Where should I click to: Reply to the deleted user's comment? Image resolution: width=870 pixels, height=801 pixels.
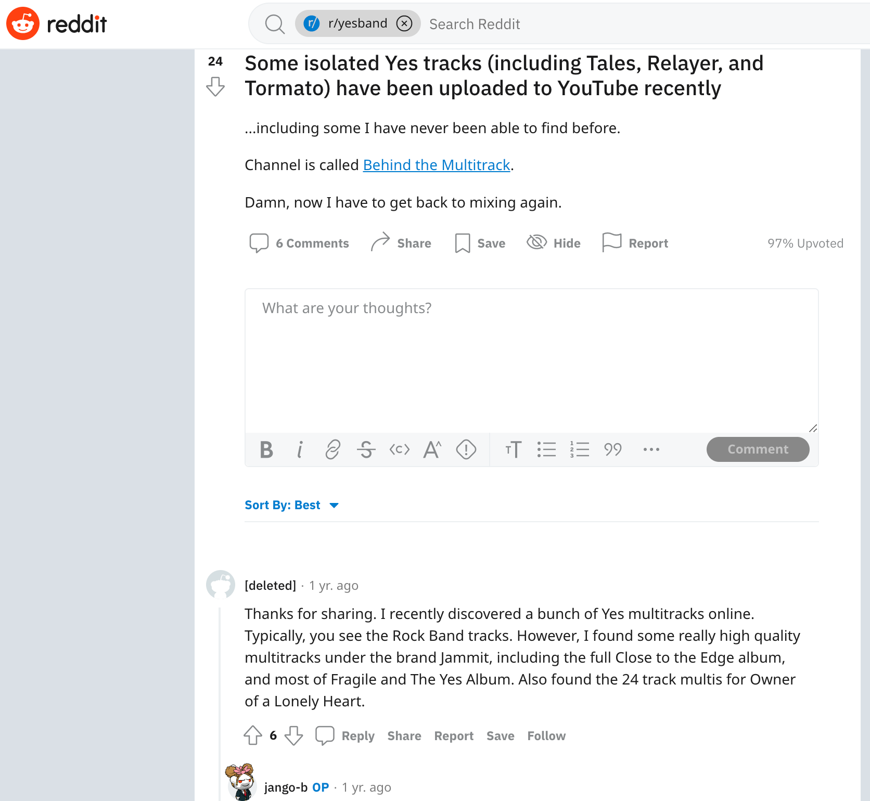tap(346, 735)
